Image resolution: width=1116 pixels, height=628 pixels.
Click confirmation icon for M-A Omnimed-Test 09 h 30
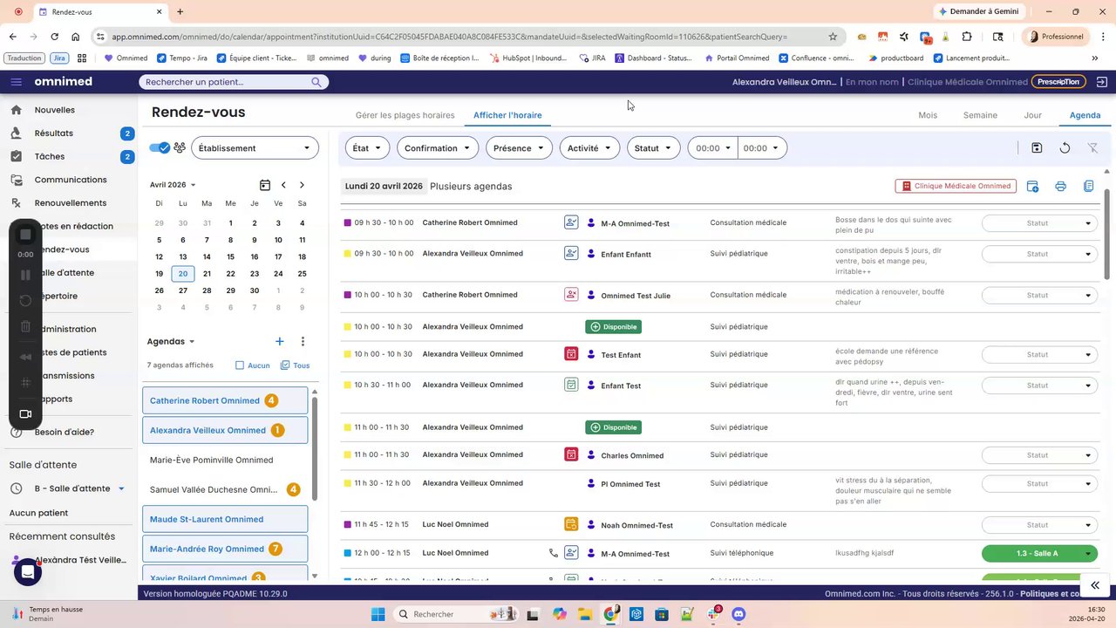click(571, 222)
